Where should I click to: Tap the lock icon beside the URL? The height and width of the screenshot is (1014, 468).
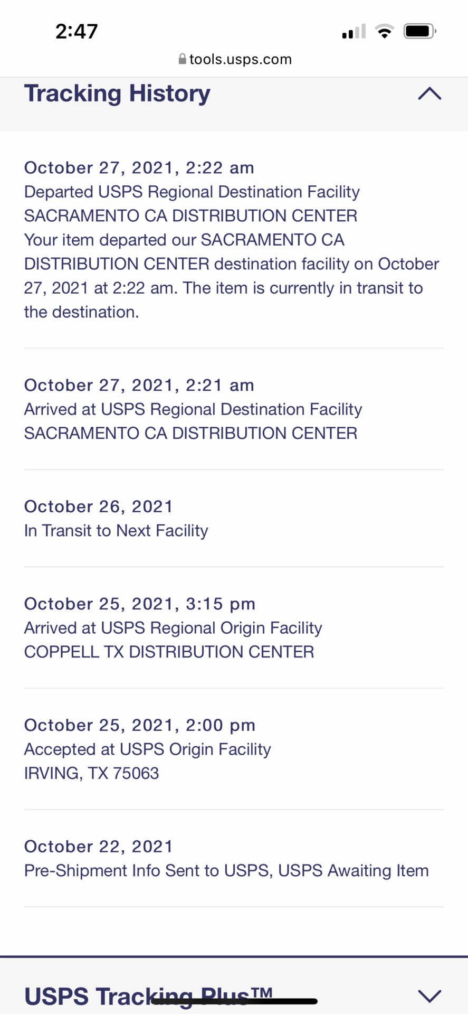(x=182, y=59)
